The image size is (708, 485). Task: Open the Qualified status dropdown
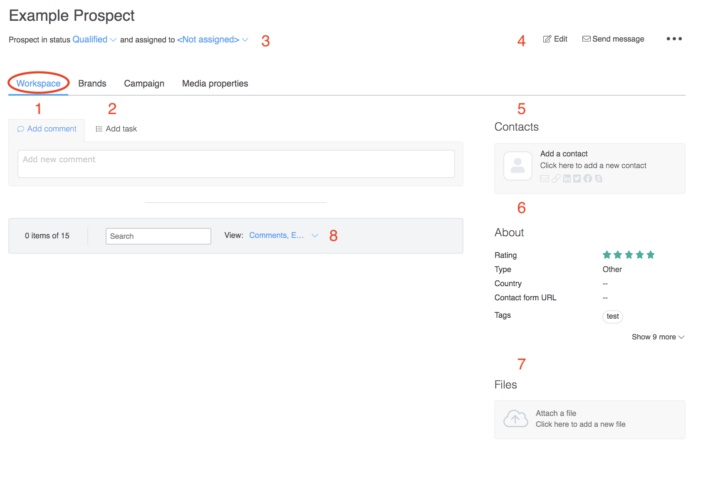[94, 40]
